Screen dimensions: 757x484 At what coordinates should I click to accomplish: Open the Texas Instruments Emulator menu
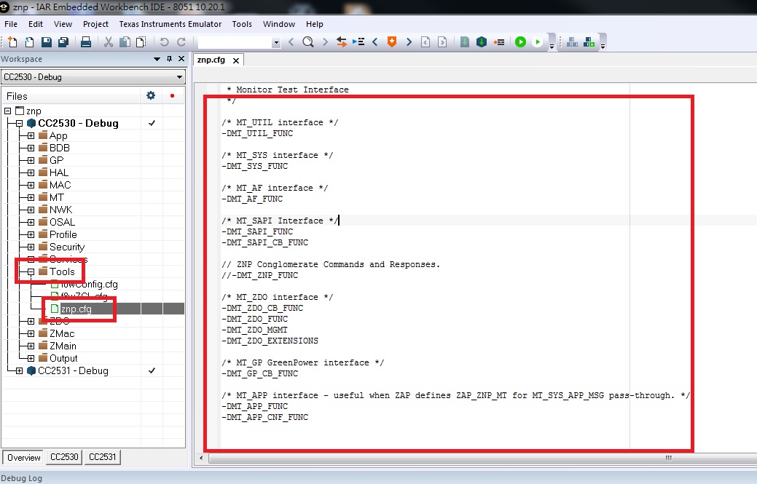pos(170,24)
